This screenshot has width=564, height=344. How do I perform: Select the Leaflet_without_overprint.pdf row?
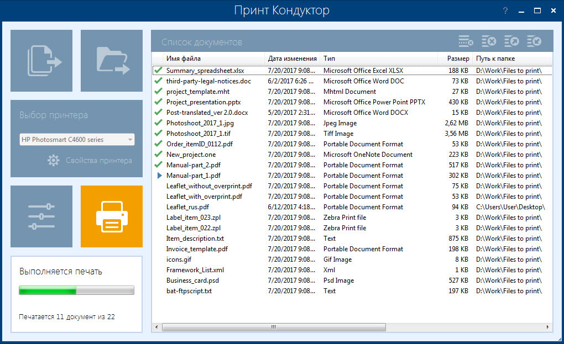(x=353, y=186)
